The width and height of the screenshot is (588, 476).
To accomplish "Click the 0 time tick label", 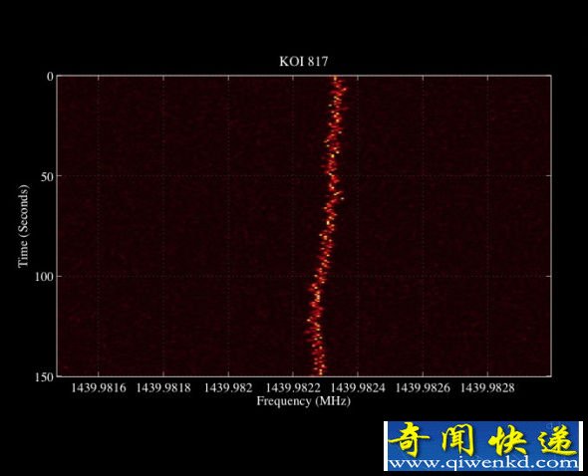I will 50,76.
